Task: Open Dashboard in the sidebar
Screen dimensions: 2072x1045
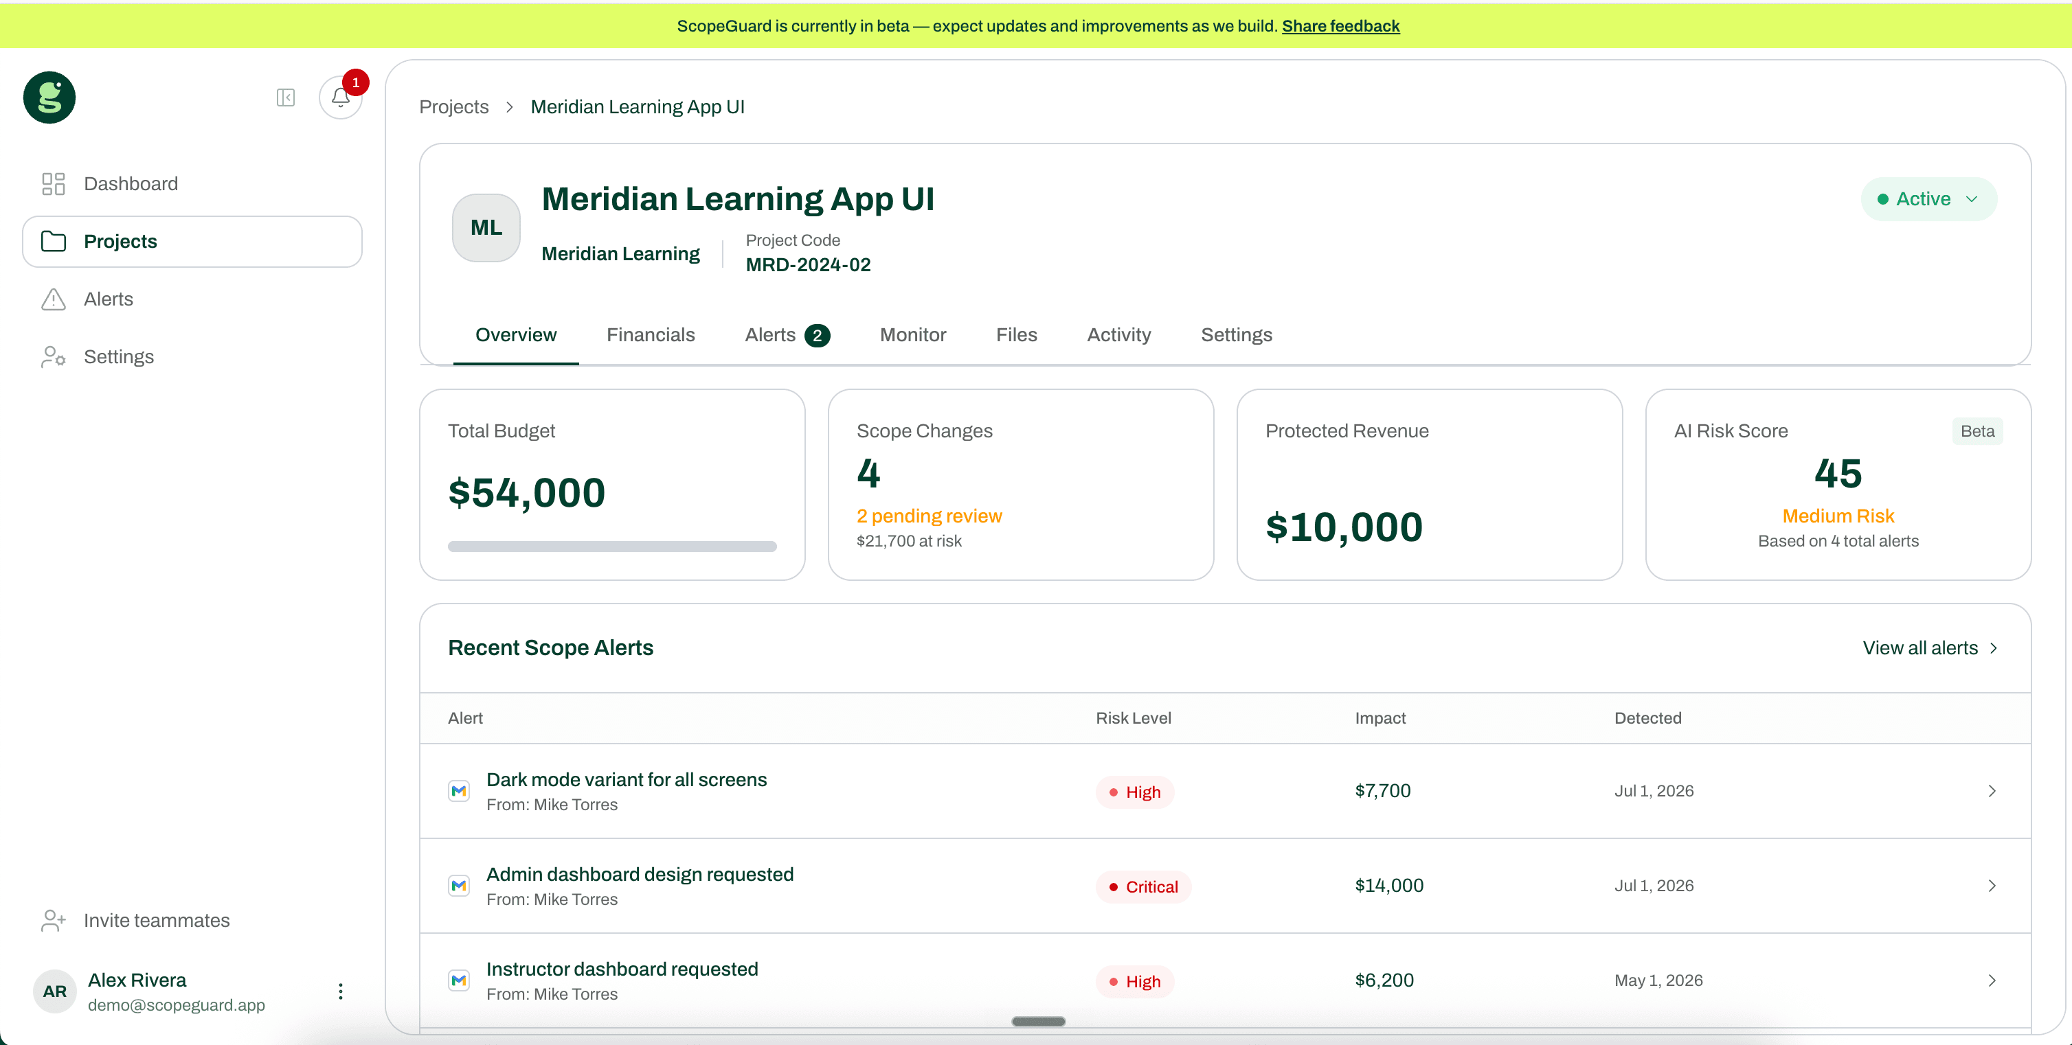Action: point(192,184)
